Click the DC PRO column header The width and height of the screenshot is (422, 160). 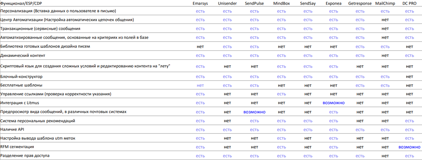410,4
